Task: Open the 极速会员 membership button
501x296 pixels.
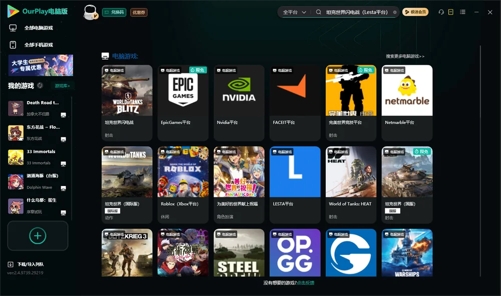Action: coord(415,12)
